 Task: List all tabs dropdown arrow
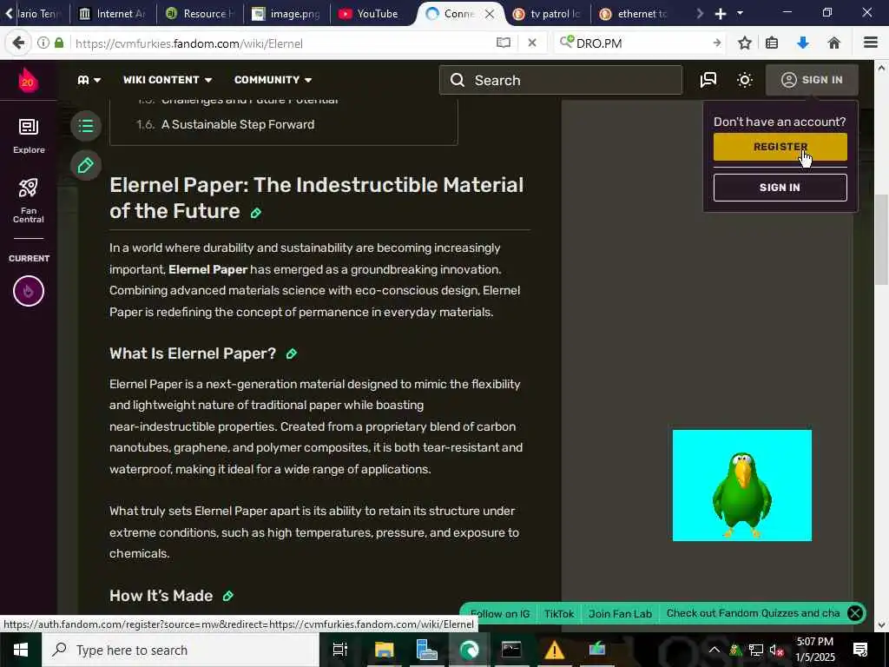click(740, 13)
